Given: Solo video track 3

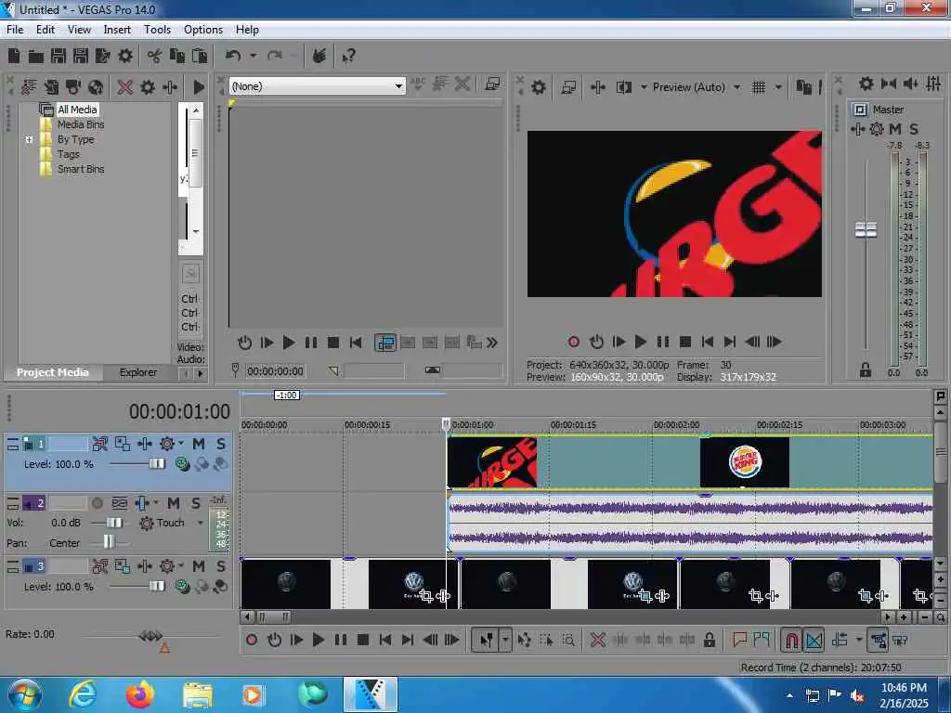Looking at the screenshot, I should pyautogui.click(x=221, y=566).
